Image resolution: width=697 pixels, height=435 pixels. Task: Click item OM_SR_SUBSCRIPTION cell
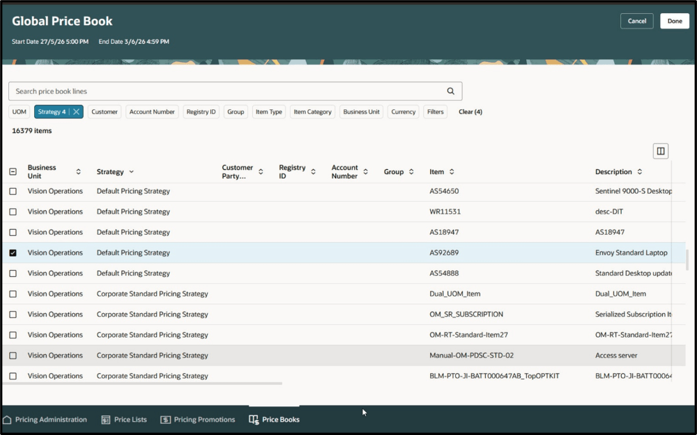466,315
